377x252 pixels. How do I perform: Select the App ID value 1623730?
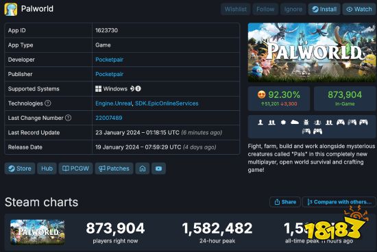point(106,30)
